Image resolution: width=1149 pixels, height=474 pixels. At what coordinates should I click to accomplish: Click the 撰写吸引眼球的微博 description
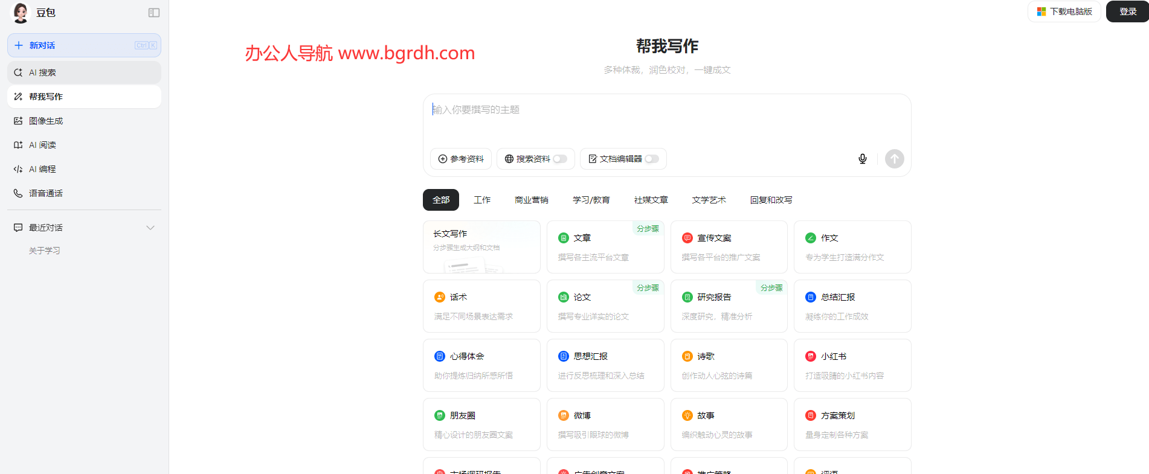pos(593,435)
